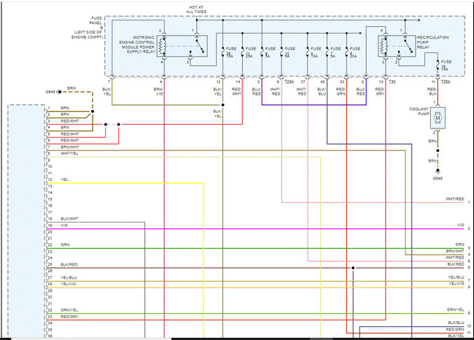This screenshot has width=474, height=340.
Task: Click the G645 ground point beside dashed BRN wire
Action: click(60, 92)
